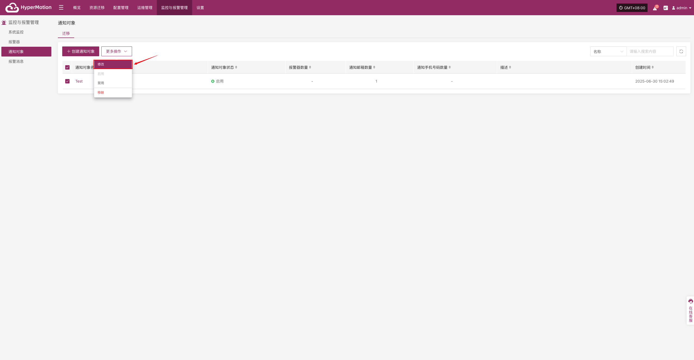Viewport: 694px width, 360px height.
Task: Click the 监控与报警管理 sidebar heading
Action: coord(24,22)
